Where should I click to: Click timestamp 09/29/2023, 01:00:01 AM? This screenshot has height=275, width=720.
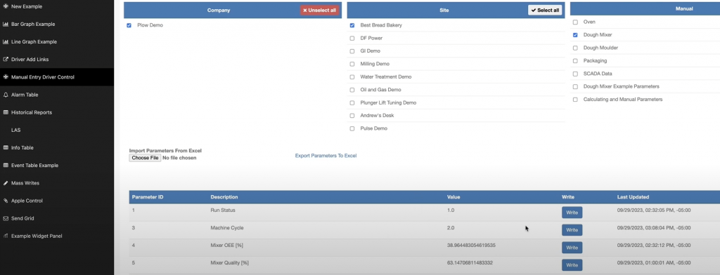tap(653, 262)
